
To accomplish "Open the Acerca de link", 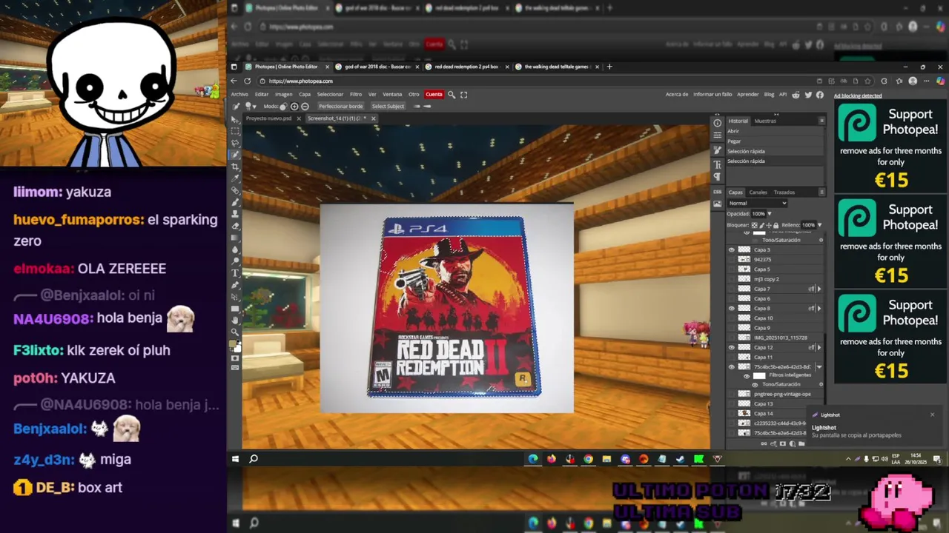I will (x=676, y=95).
